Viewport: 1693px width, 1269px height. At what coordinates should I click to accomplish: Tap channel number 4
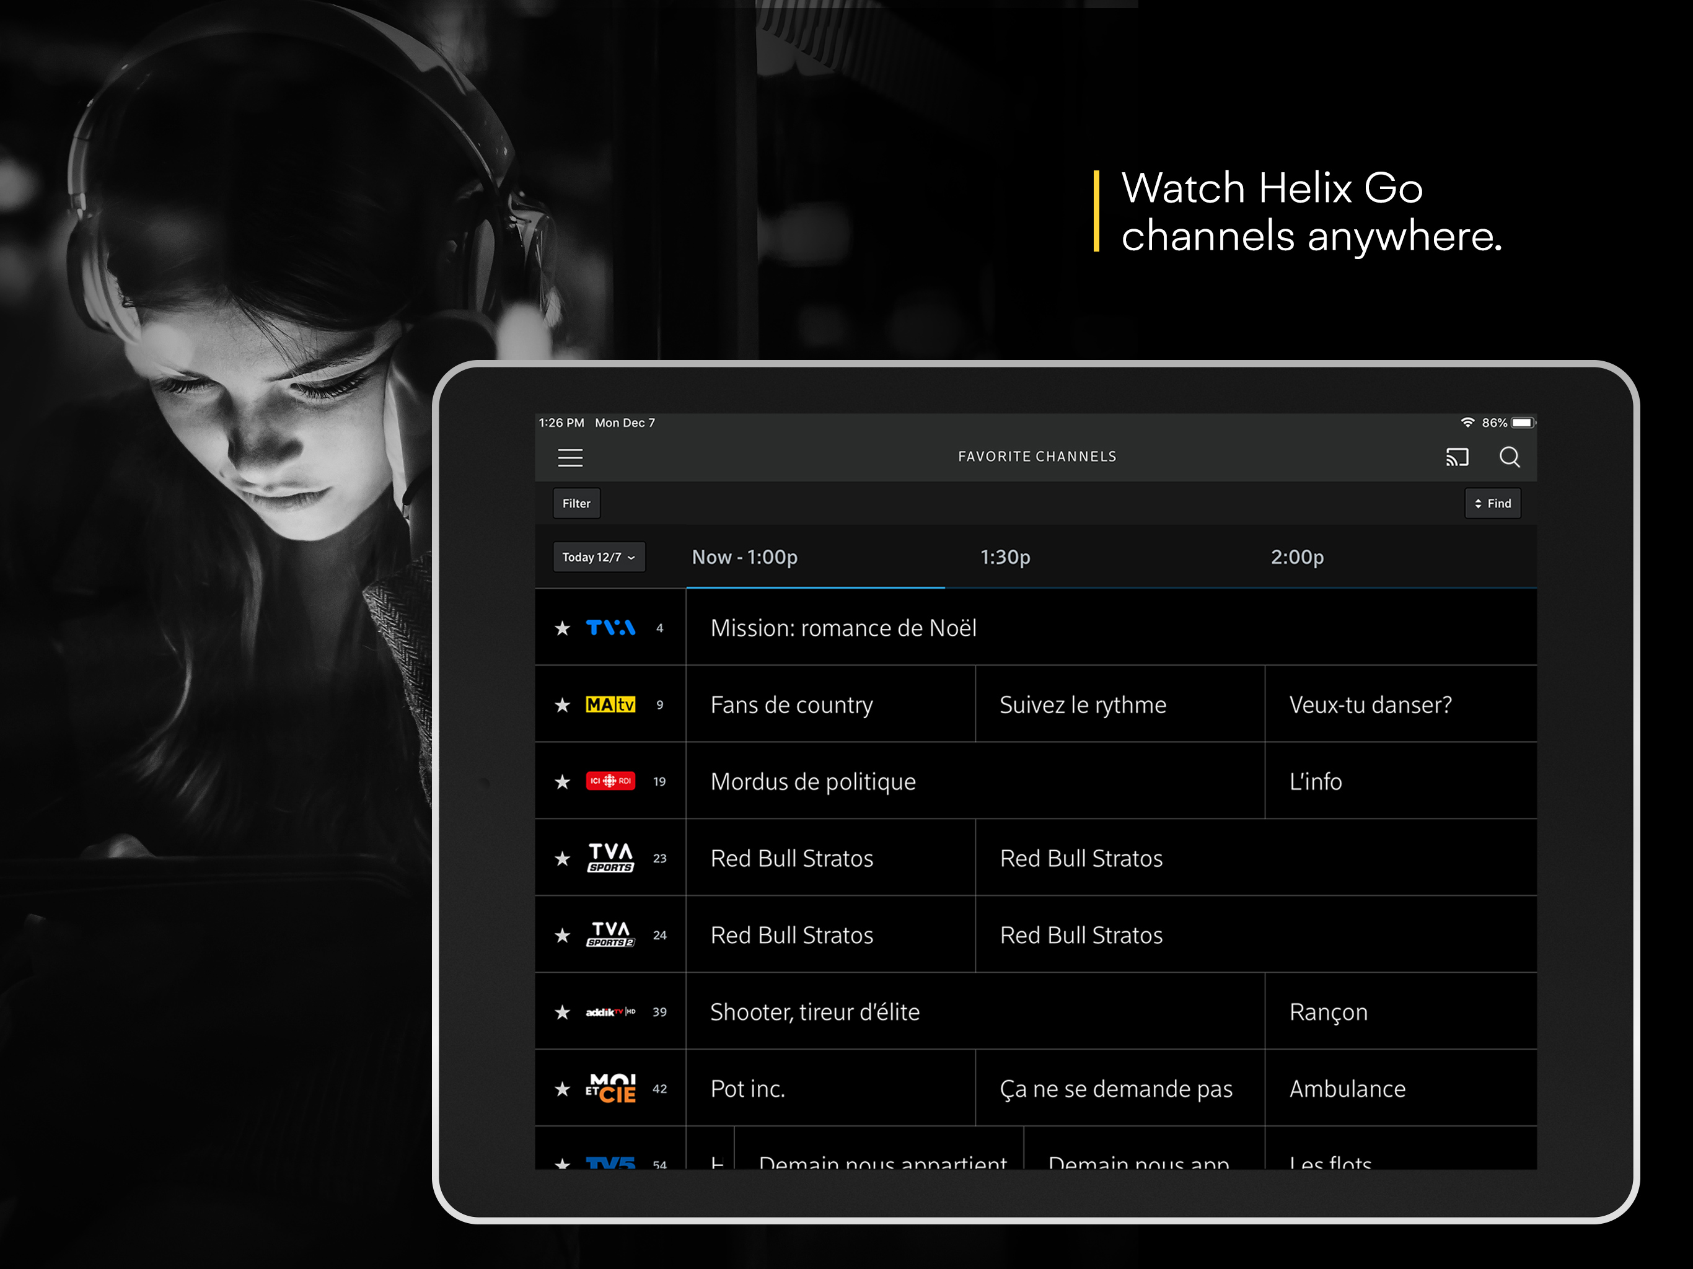tap(660, 628)
